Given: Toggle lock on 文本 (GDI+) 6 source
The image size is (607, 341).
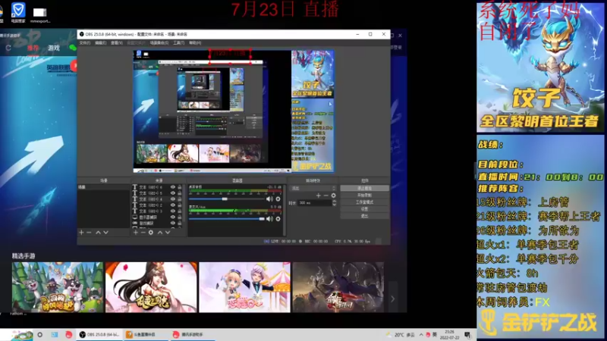Looking at the screenshot, I should [x=180, y=187].
